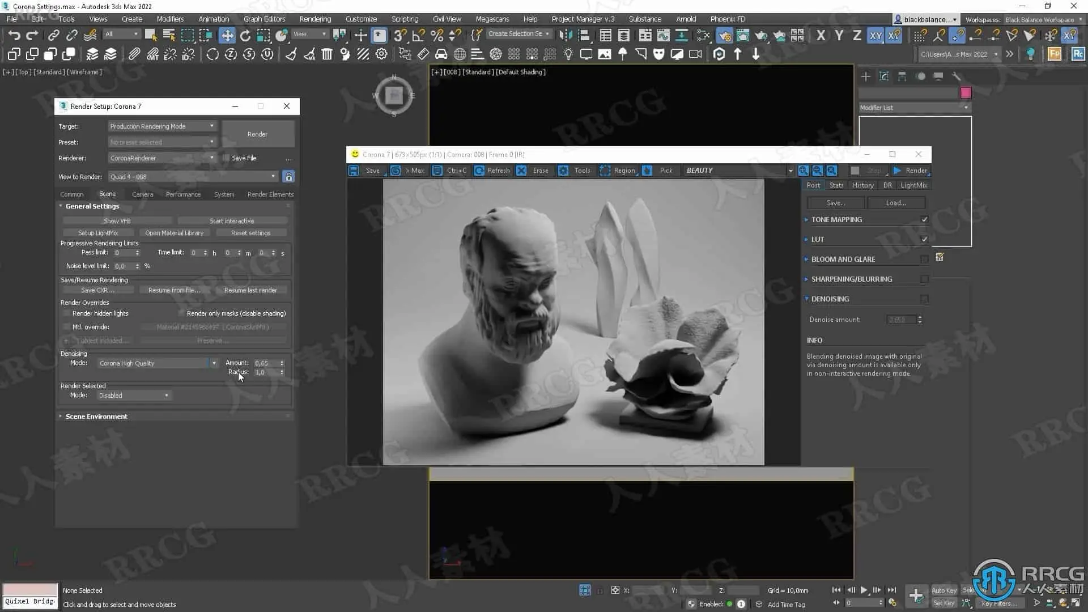Viewport: 1088px width, 612px height.
Task: Open View to Render Quad 4 dropdown
Action: point(193,177)
